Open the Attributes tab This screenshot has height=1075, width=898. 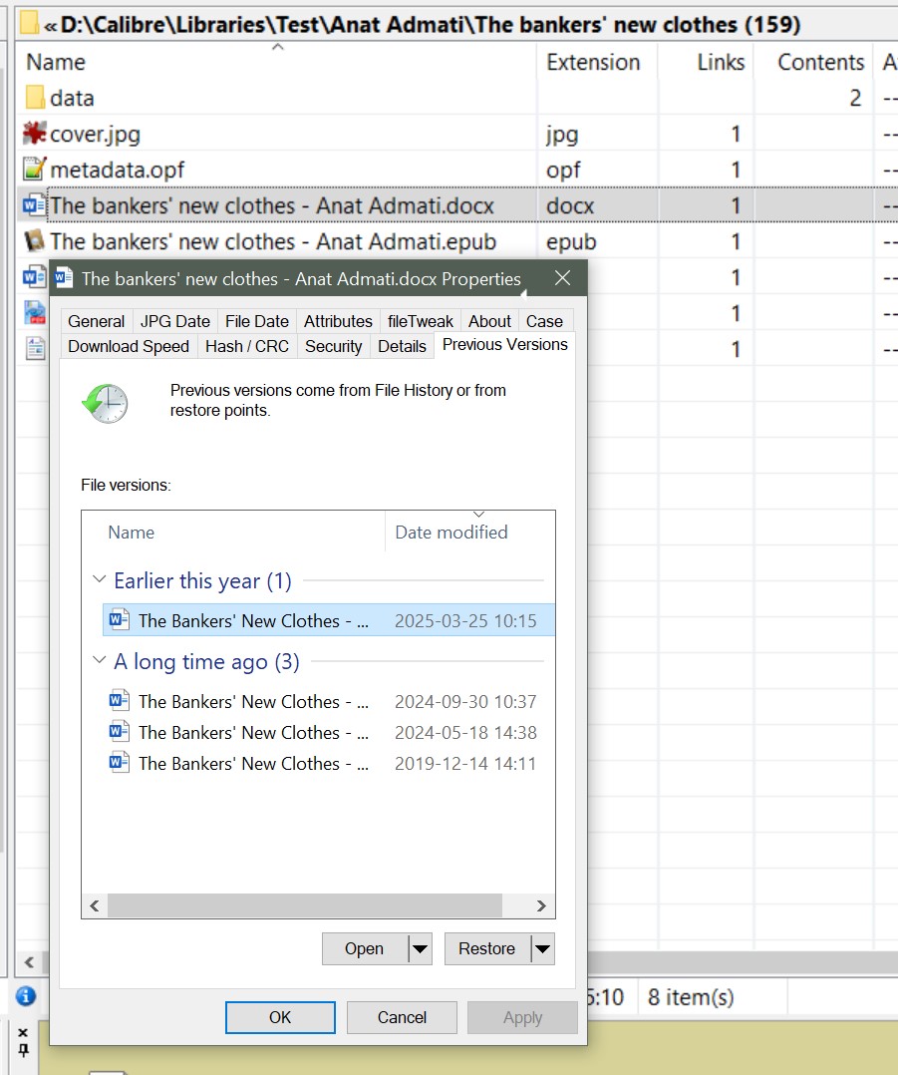click(338, 321)
